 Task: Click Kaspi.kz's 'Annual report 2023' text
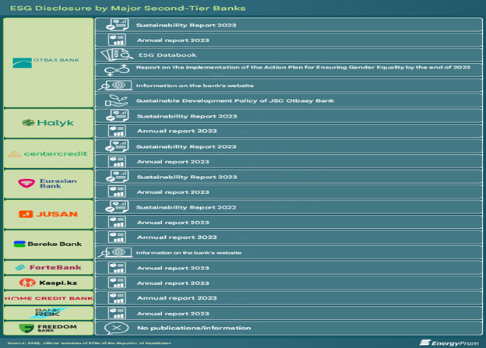coord(173,283)
